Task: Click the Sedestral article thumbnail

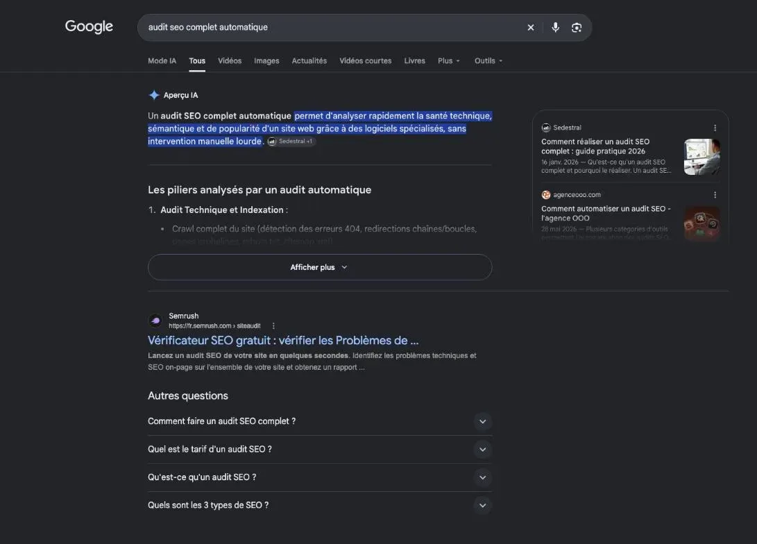Action: tap(701, 156)
